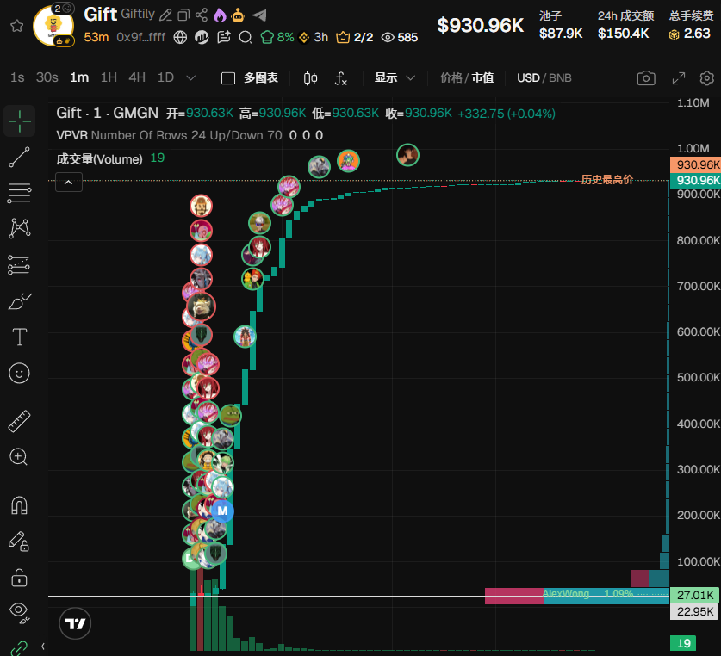Open the chart analytics round icon
721x656 pixels.
[x=202, y=37]
